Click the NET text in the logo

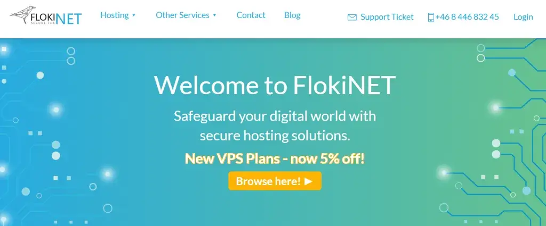(69, 19)
